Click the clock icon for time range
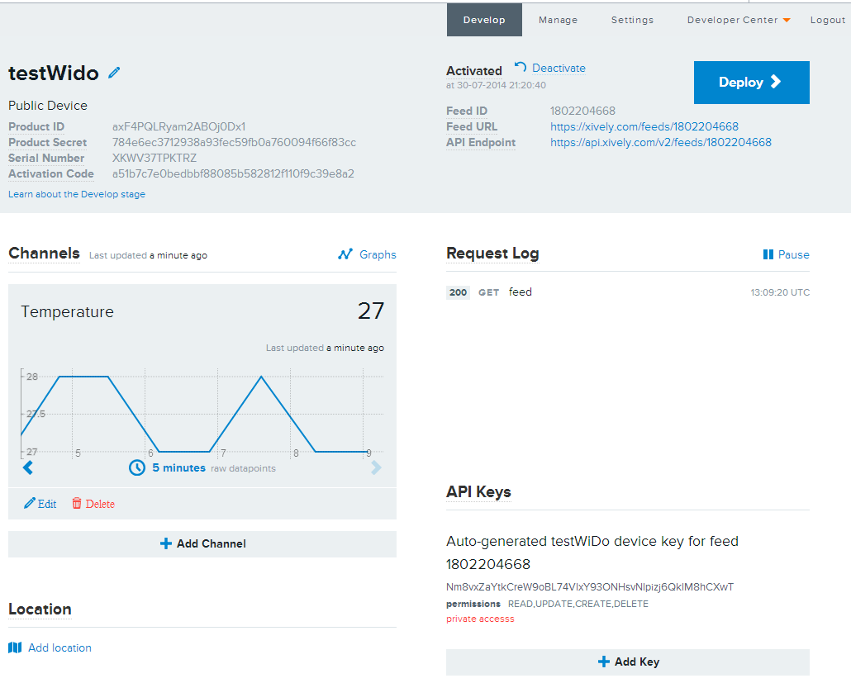Viewport: 851px width, 683px height. tap(137, 467)
